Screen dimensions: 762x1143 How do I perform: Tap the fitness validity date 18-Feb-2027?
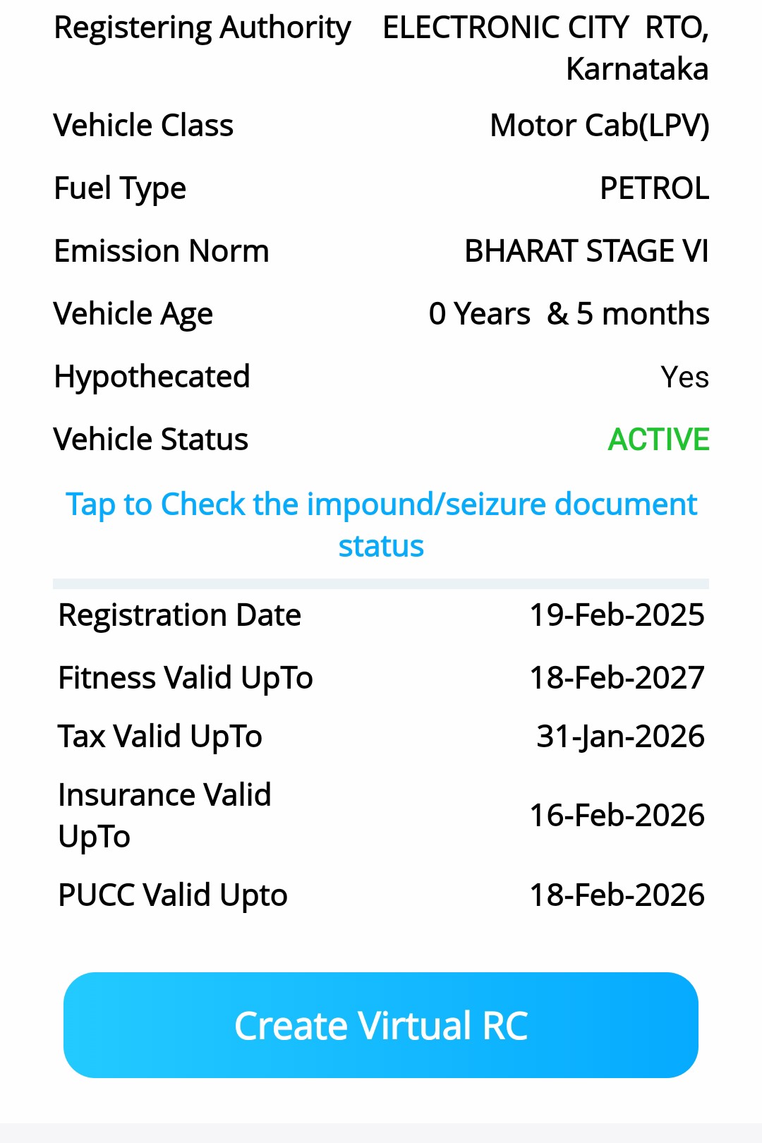click(x=617, y=678)
